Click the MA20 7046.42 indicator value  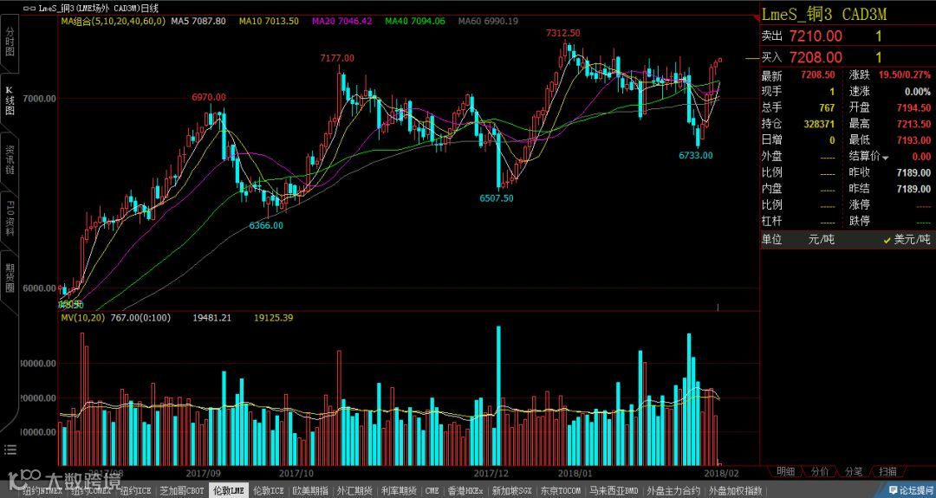(x=341, y=21)
